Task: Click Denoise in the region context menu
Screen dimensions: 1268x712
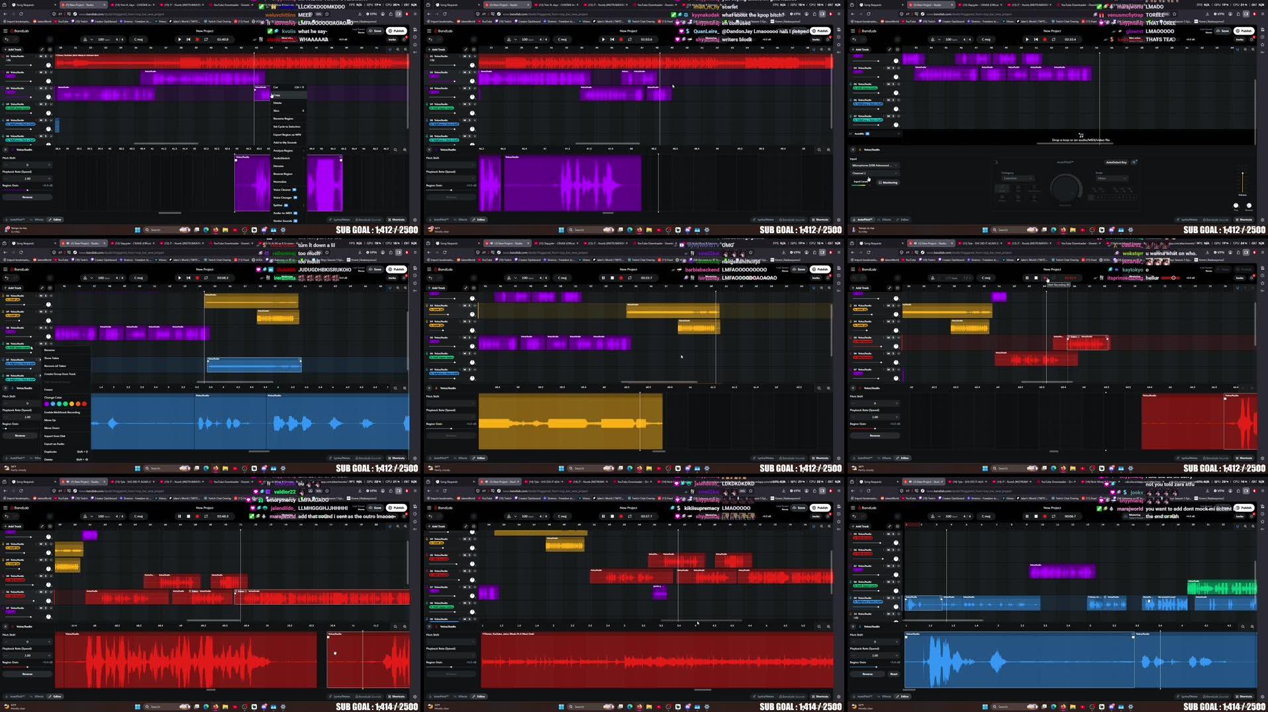Action: click(279, 166)
